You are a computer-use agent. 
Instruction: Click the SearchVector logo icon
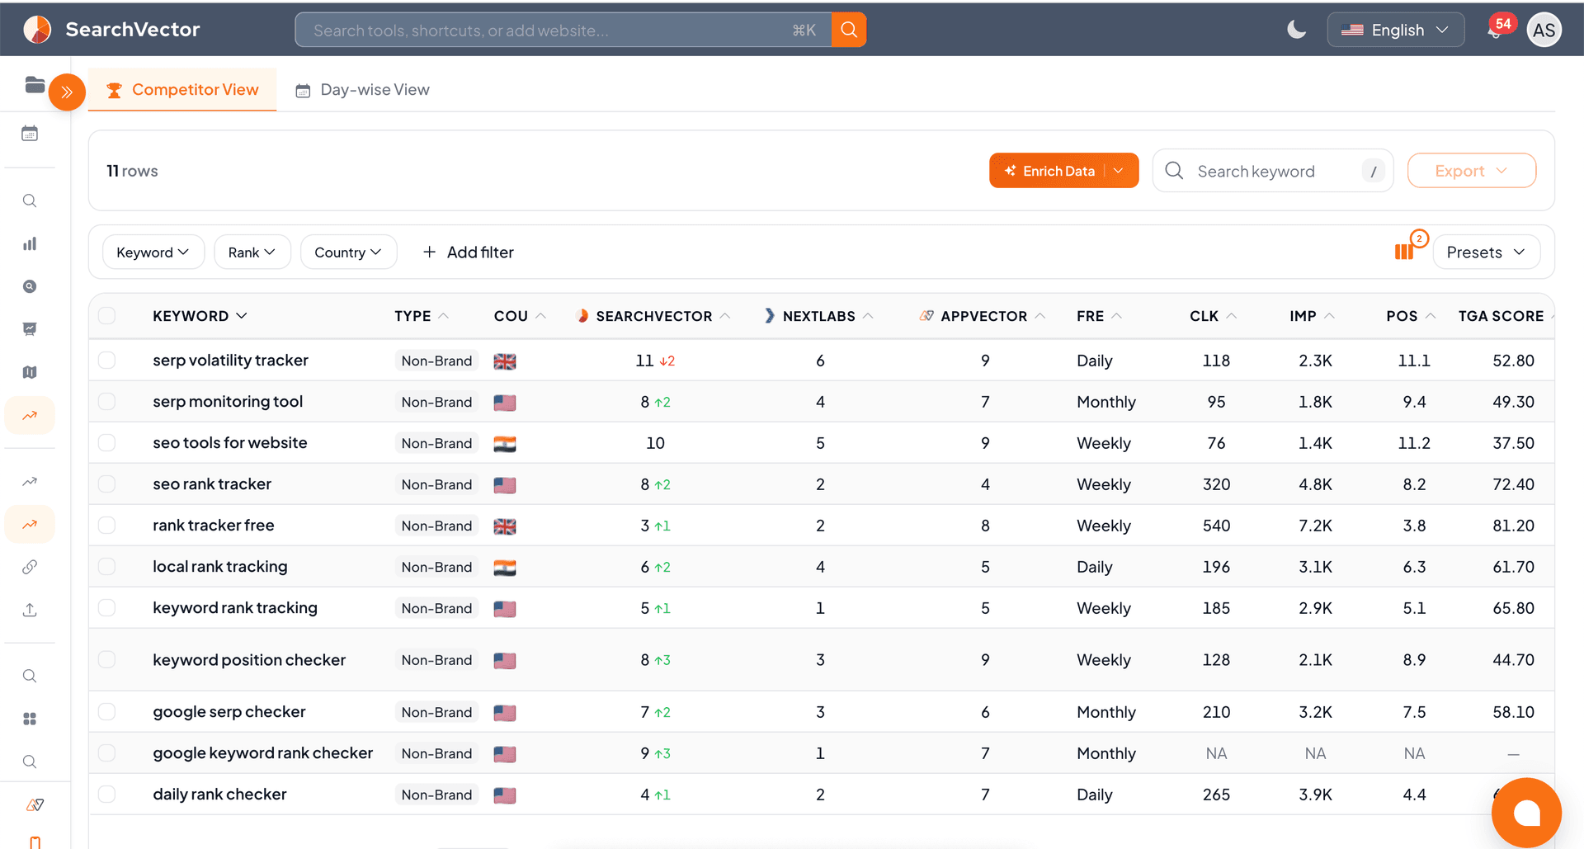click(37, 30)
